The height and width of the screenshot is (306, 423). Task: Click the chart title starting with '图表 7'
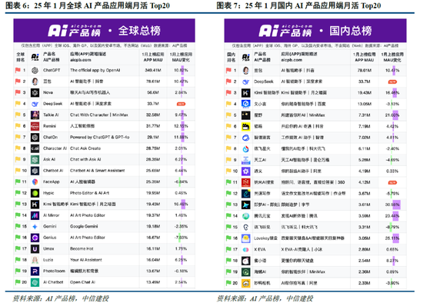[x=298, y=5]
